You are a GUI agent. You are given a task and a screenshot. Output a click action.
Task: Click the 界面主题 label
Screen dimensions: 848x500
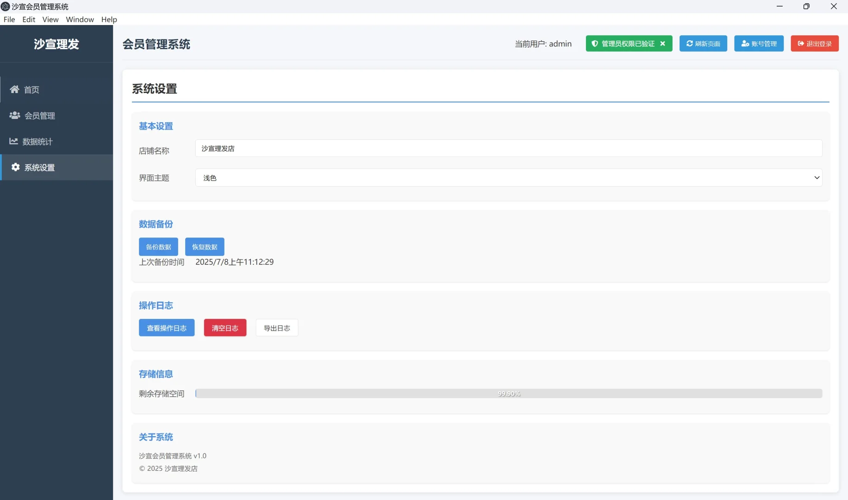[x=154, y=178]
